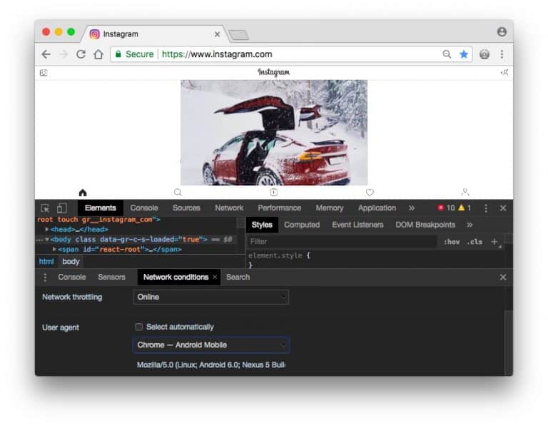548x426 pixels.
Task: Expand the head element node
Action: click(x=47, y=229)
